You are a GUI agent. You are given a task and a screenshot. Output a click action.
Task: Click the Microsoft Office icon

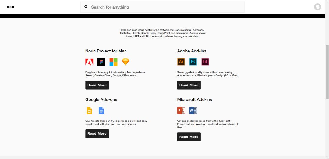(113, 62)
